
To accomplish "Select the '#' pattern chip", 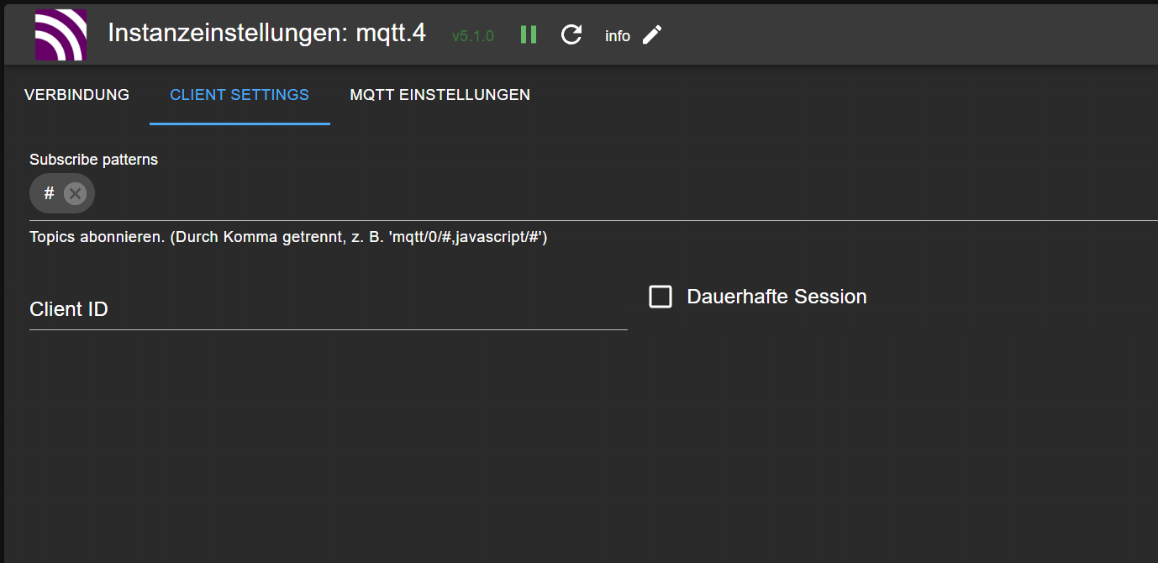I will pyautogui.click(x=49, y=194).
